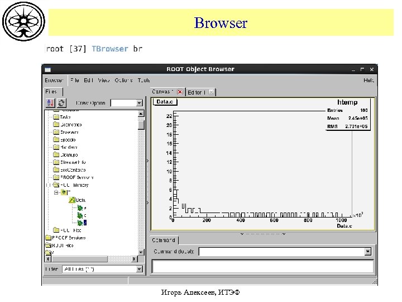Click the Command (local) input field

[282, 252]
